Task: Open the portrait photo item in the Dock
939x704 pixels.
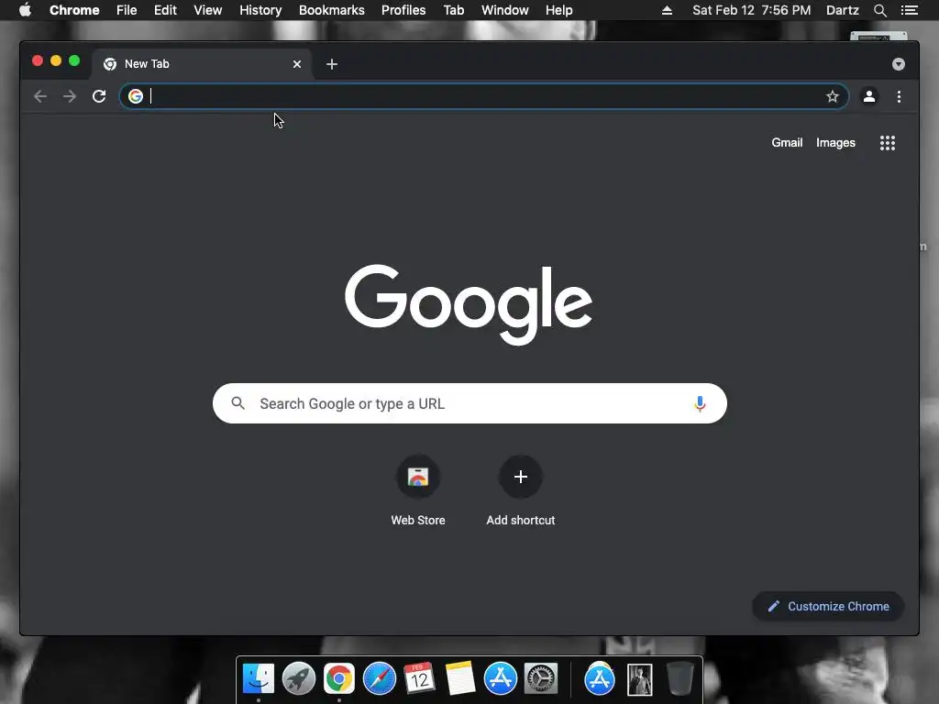Action: (x=639, y=679)
